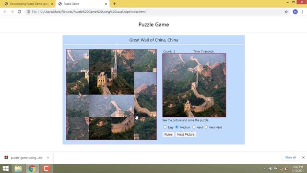Image resolution: width=307 pixels, height=173 pixels.
Task: View site information next to File label
Action: click(x=28, y=12)
